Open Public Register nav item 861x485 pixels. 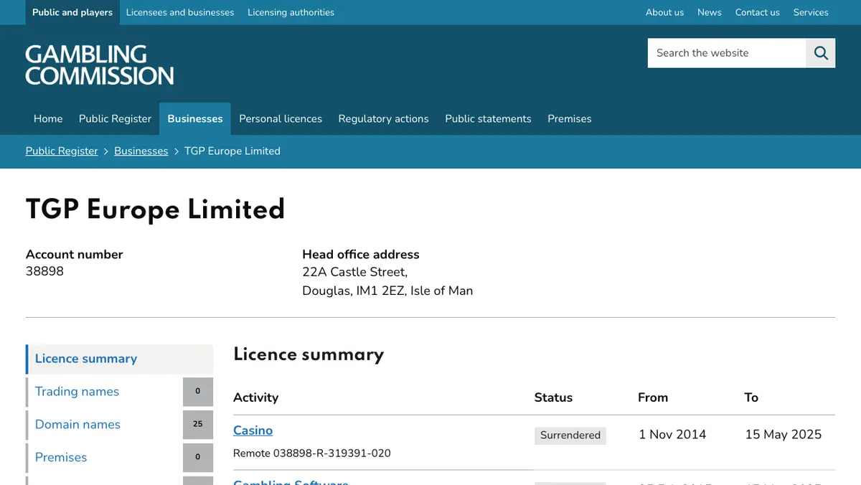pyautogui.click(x=115, y=119)
